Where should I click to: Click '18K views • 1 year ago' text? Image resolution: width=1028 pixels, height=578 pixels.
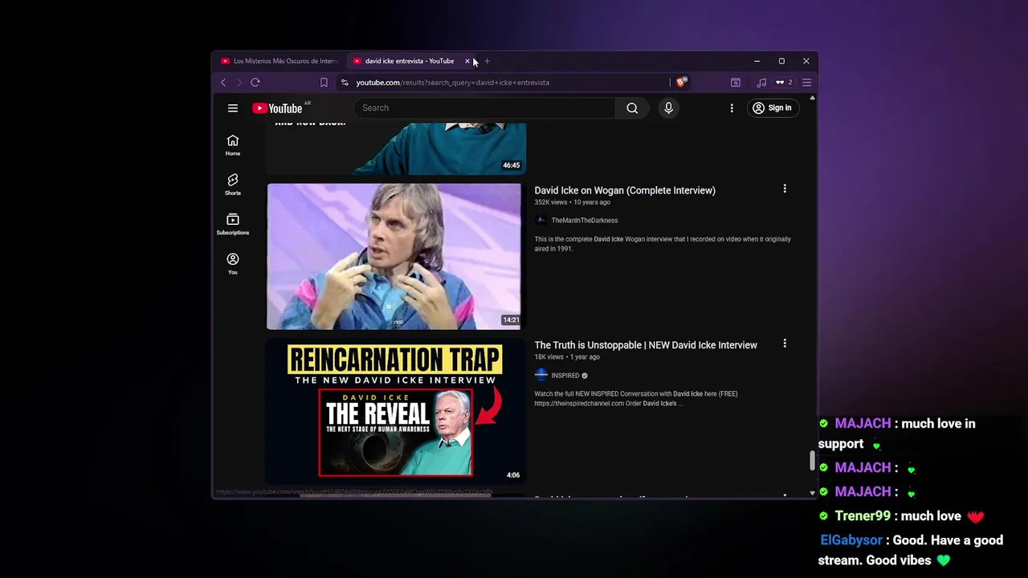click(x=567, y=357)
